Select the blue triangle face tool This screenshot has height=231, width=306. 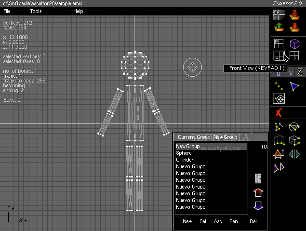point(294,86)
